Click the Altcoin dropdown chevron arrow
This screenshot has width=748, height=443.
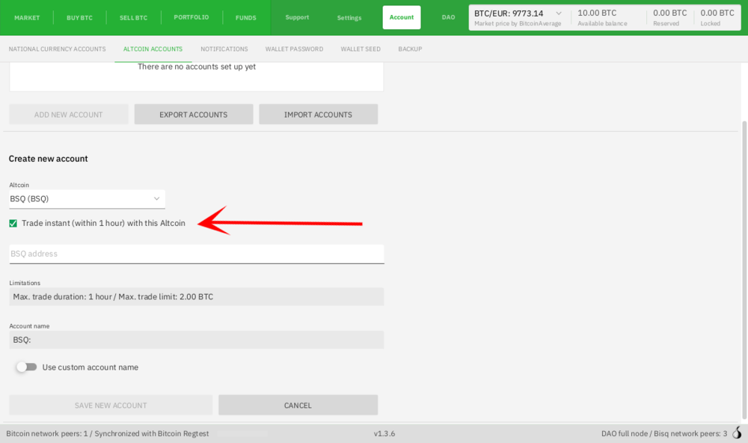[x=156, y=199]
